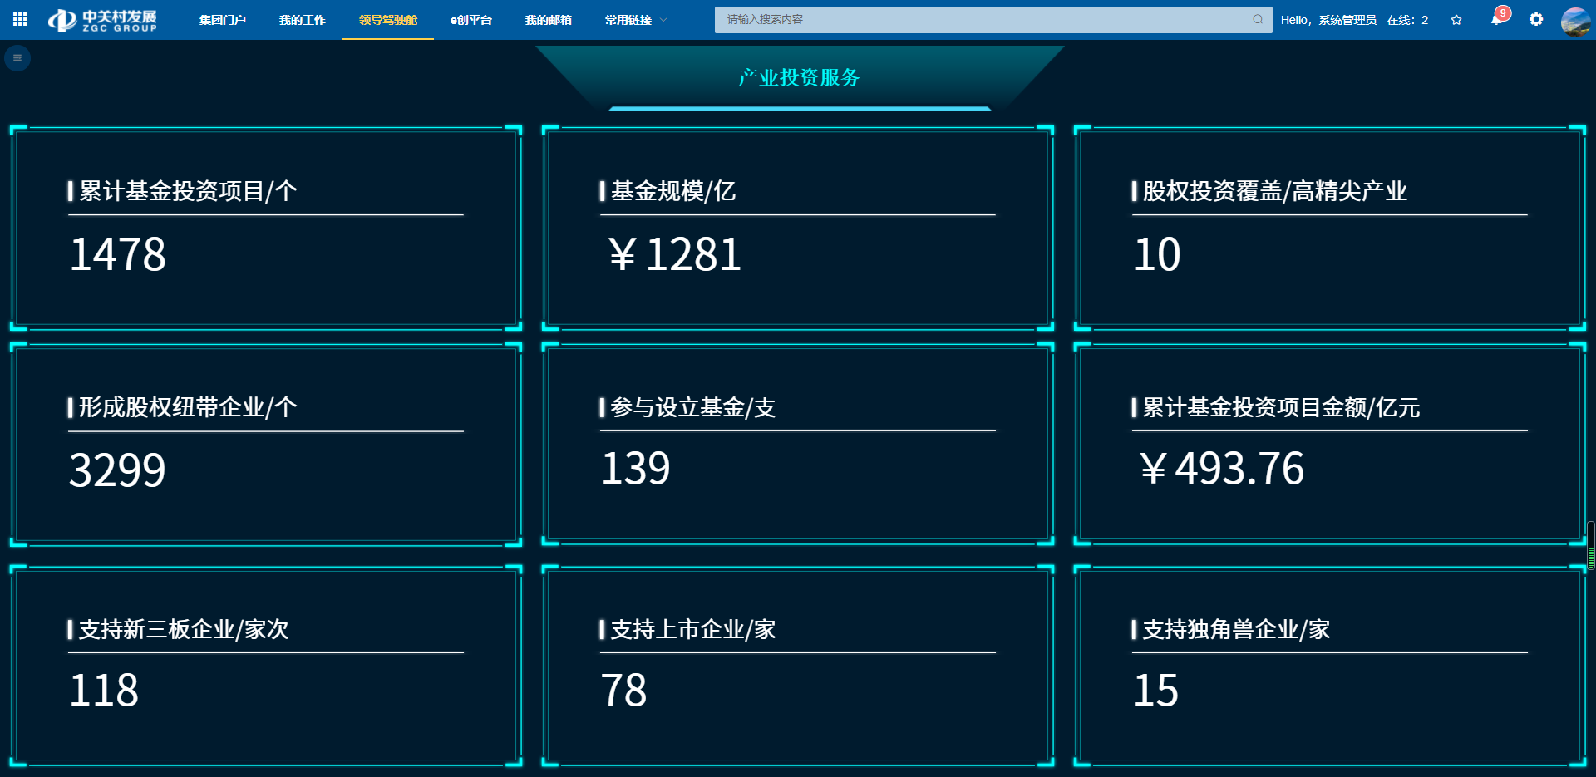The width and height of the screenshot is (1596, 777).
Task: Select the 领导驾驶舱 tab
Action: (x=388, y=20)
